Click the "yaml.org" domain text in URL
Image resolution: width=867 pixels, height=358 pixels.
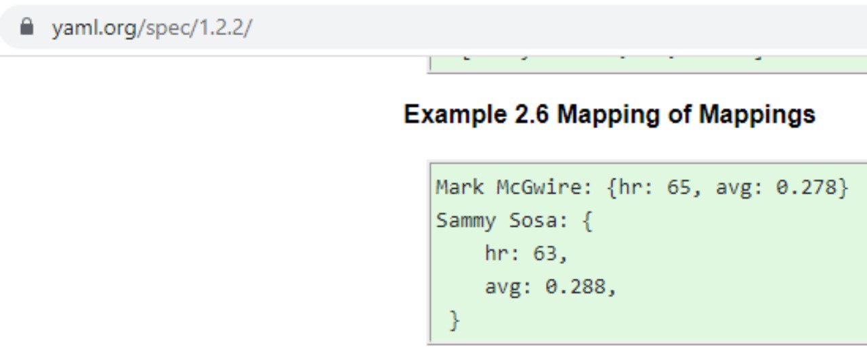tap(95, 28)
